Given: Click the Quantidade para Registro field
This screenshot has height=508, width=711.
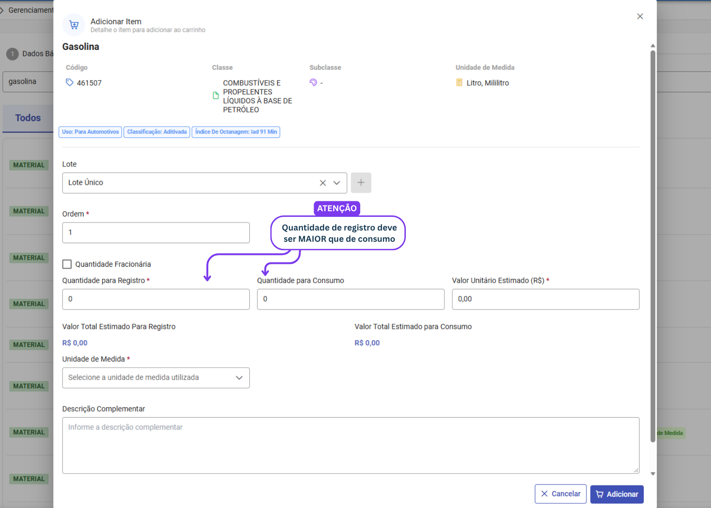Looking at the screenshot, I should [156, 299].
